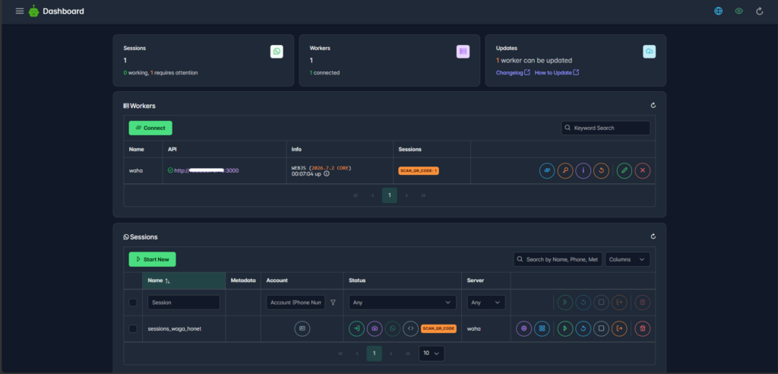Open the Columns dropdown
Screen dimensions: 778x374
(628, 259)
